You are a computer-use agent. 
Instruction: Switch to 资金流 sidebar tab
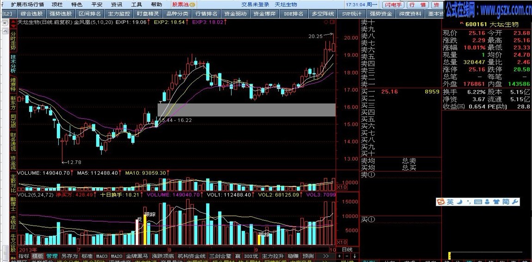pyautogui.click(x=13, y=163)
